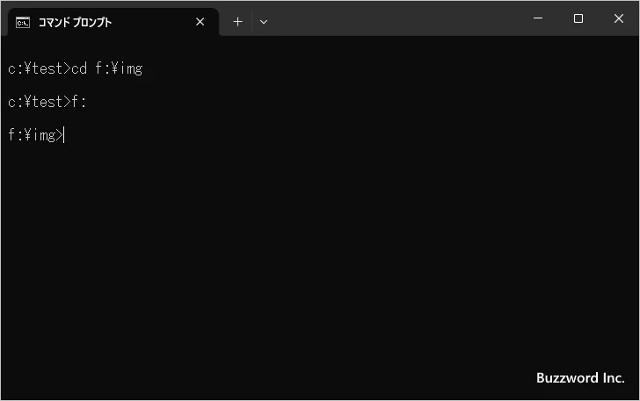Close the terminal window
This screenshot has height=401, width=640.
click(x=619, y=18)
